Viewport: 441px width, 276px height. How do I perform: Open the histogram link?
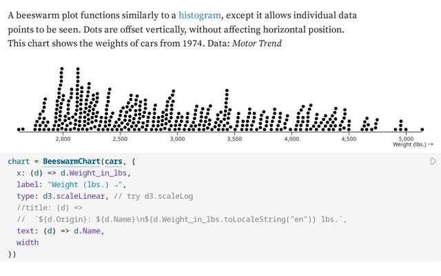click(x=200, y=15)
